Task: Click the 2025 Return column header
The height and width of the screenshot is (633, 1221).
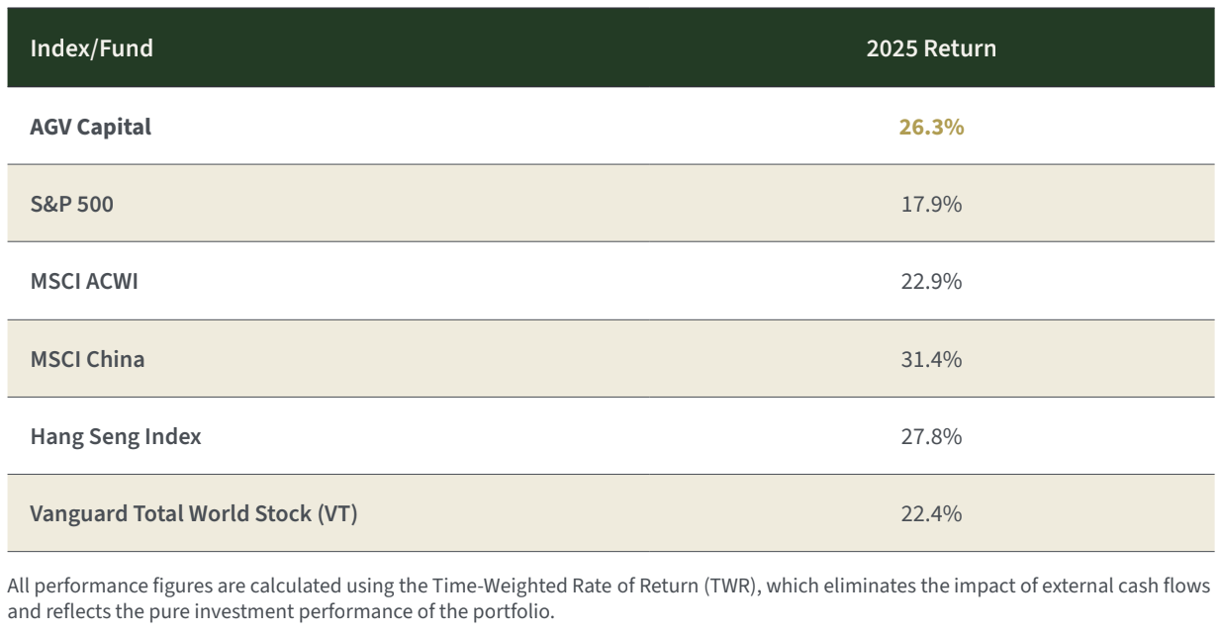Action: click(x=931, y=48)
